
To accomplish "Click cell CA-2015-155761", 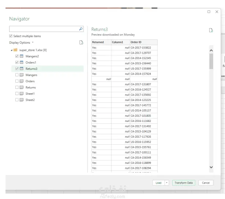I will point(144,147).
